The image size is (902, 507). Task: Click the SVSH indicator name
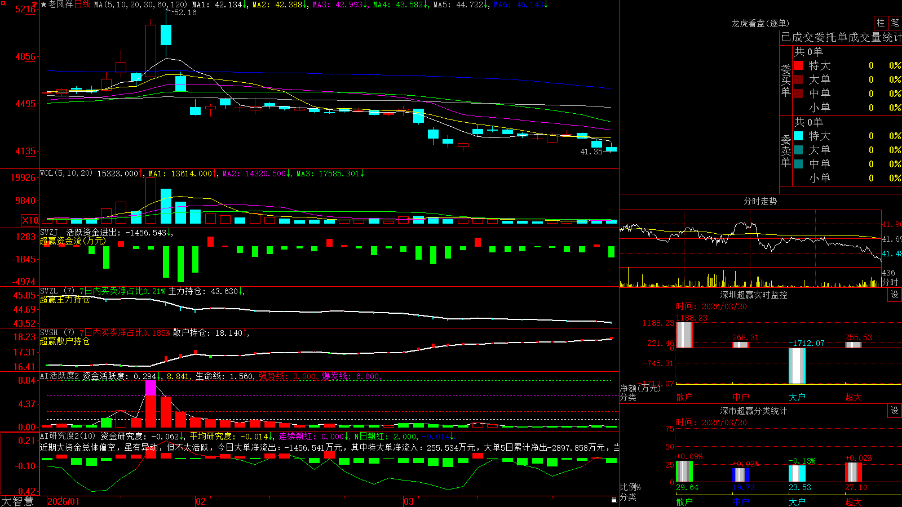pyautogui.click(x=49, y=332)
